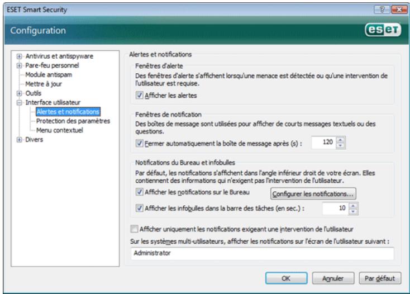Select Divers in the tree
The image size is (410, 294).
(34, 140)
